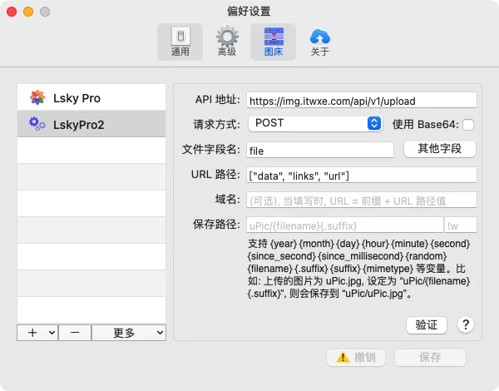This screenshot has width=499, height=391.
Task: Click the plus button to add host
Action: pos(32,333)
